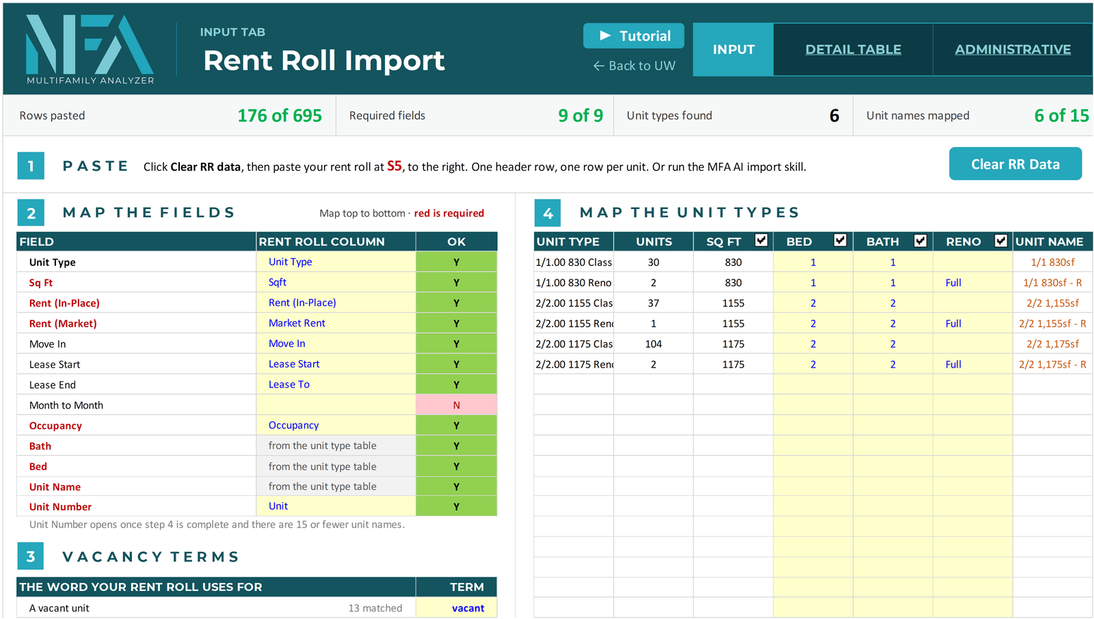Select the Occupancy mapping cell

click(x=336, y=426)
